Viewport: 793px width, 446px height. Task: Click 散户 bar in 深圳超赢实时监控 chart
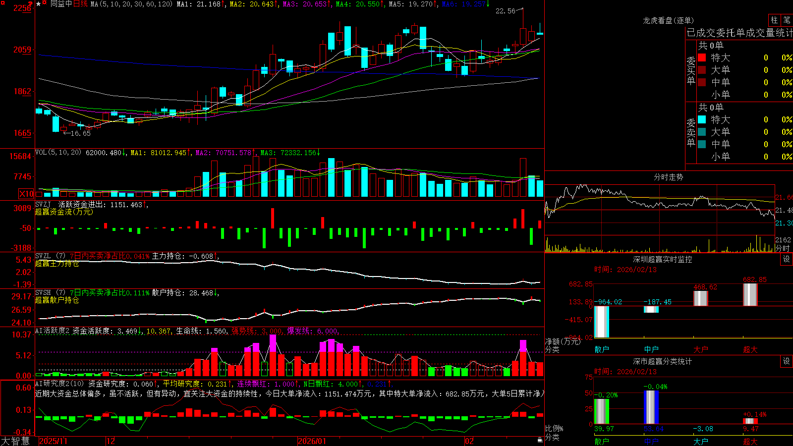[602, 322]
